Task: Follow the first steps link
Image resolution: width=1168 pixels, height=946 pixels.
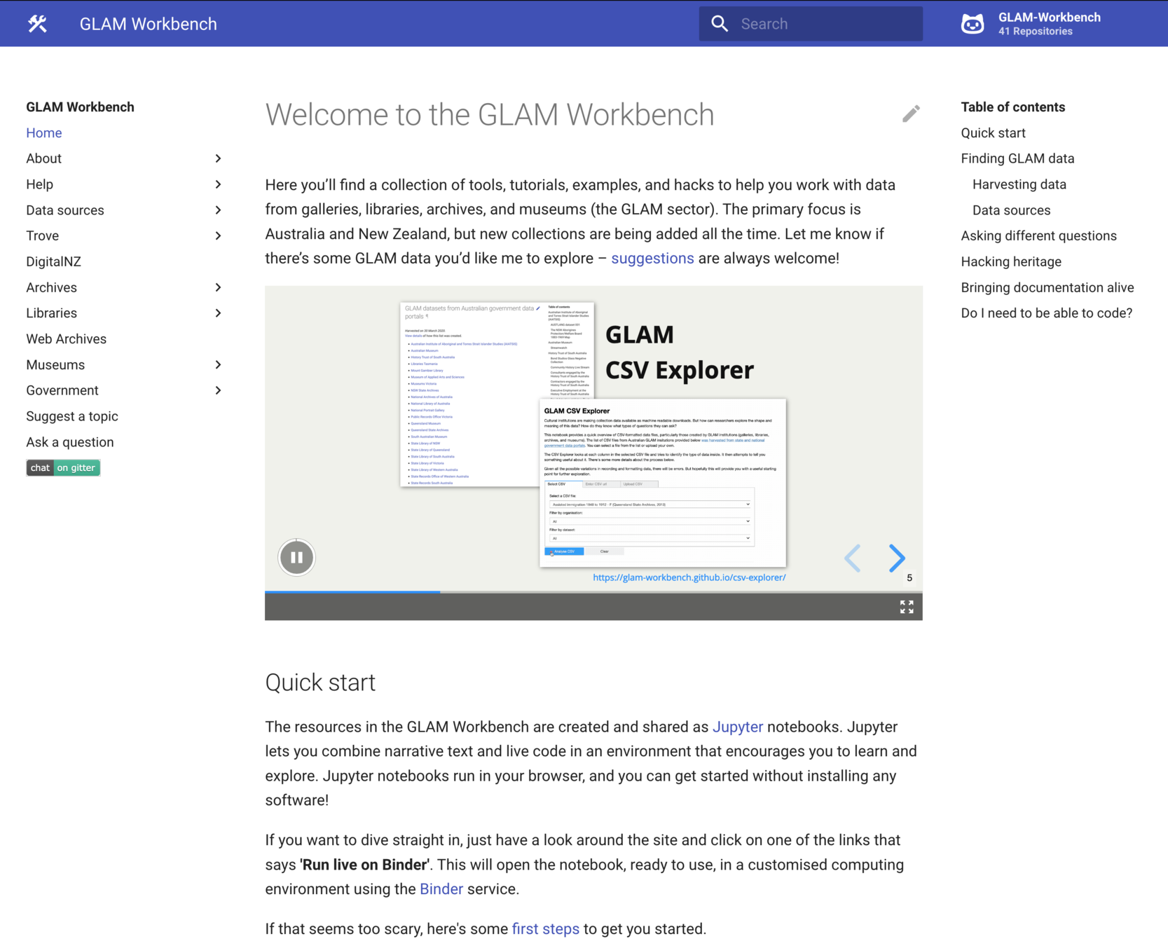Action: (545, 929)
